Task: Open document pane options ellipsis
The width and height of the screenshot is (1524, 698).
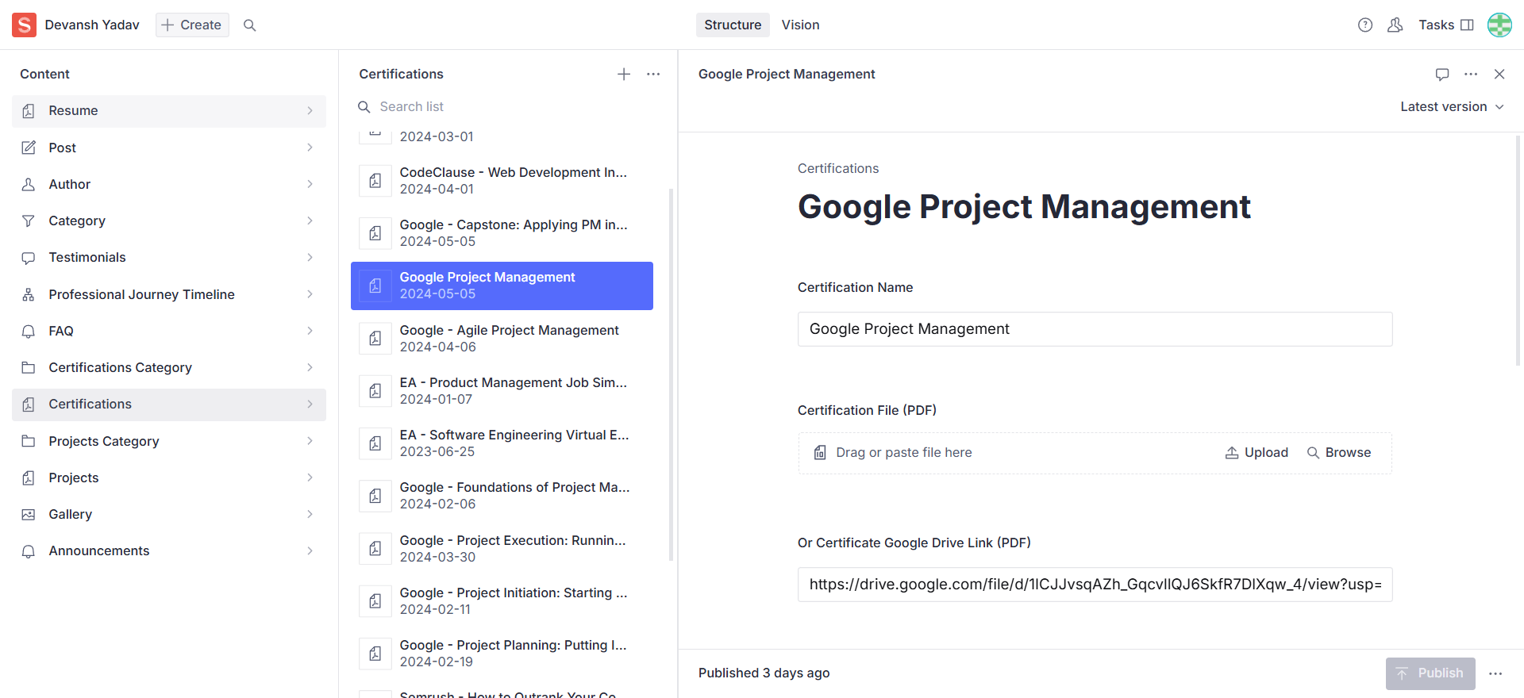Action: tap(1471, 74)
